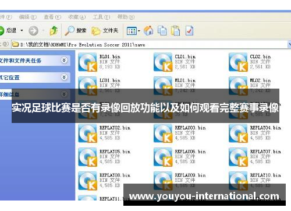The height and width of the screenshot is (211, 291).
Task: Open the 帮助(H) menu
Action: [126, 17]
